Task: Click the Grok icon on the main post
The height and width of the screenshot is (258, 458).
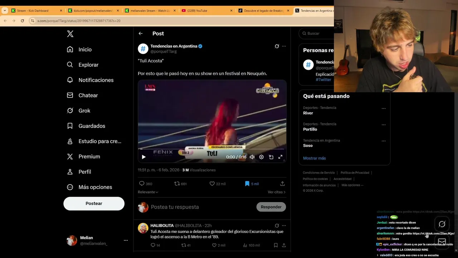Action: [277, 46]
